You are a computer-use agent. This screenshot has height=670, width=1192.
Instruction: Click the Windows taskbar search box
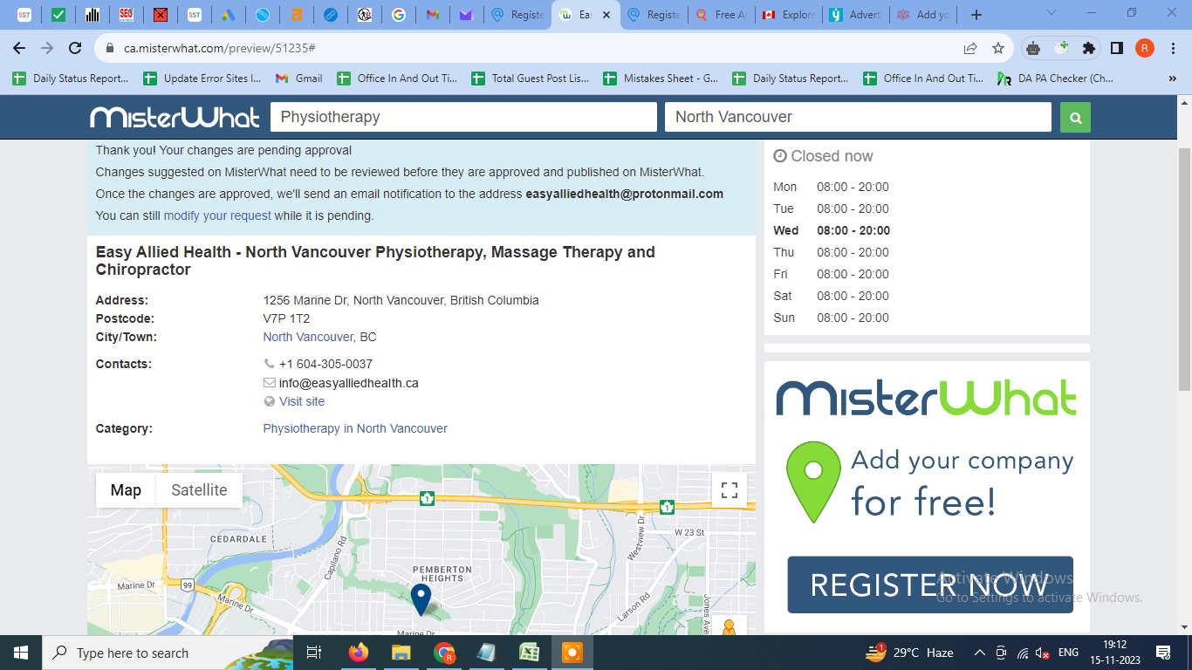tap(167, 653)
